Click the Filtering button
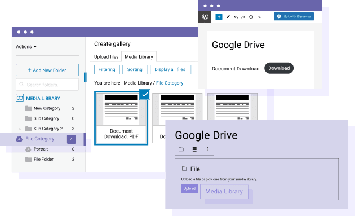The image size is (355, 216). (107, 69)
